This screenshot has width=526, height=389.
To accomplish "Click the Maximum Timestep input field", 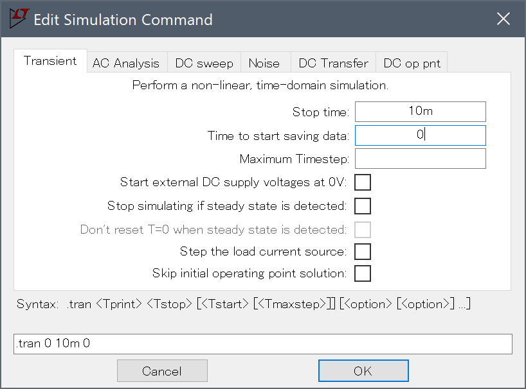I will 421,159.
